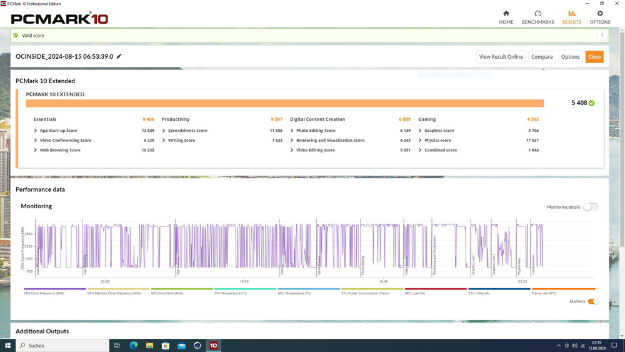The image size is (625, 352).
Task: Close the result with orange Close button
Action: [x=594, y=57]
